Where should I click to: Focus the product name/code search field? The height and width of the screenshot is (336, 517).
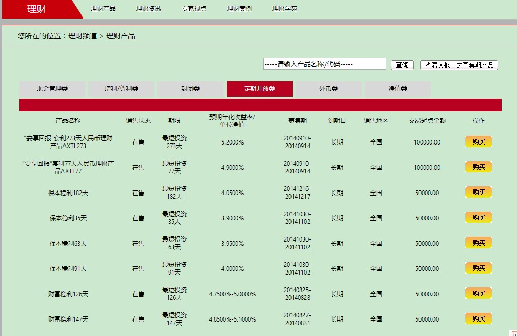(x=325, y=64)
